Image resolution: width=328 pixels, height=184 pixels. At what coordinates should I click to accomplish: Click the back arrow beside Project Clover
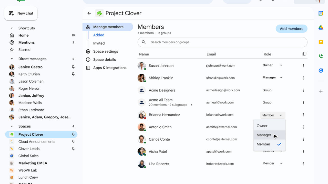(x=89, y=13)
